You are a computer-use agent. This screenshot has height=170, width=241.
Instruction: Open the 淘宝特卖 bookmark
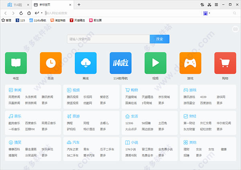coord(58,20)
